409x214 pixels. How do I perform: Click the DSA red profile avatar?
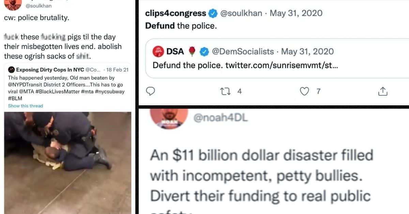pos(158,51)
